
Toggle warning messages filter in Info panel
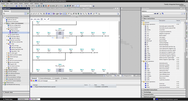34,81
